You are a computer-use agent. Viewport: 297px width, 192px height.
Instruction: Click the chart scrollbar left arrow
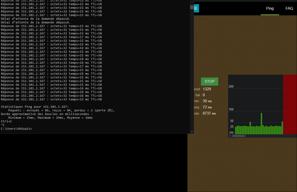coord(230,136)
